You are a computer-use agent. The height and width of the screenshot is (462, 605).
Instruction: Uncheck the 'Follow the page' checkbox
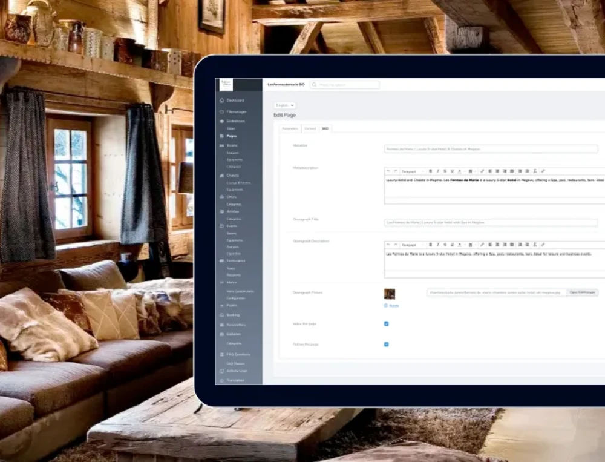pos(387,345)
